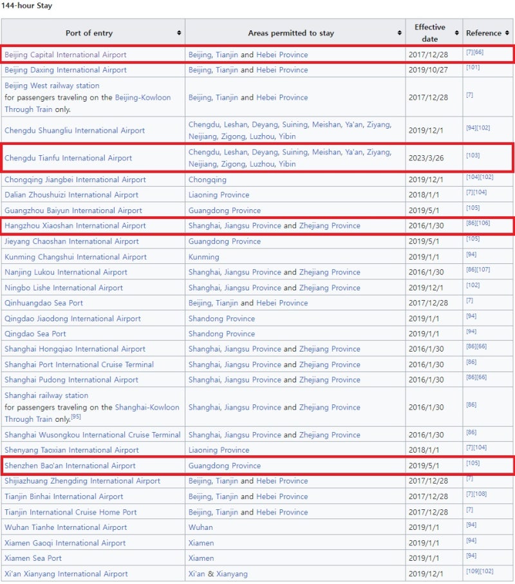This screenshot has width=515, height=584.
Task: Open Shanghai-Kowloon Through Train link
Action: 147,407
